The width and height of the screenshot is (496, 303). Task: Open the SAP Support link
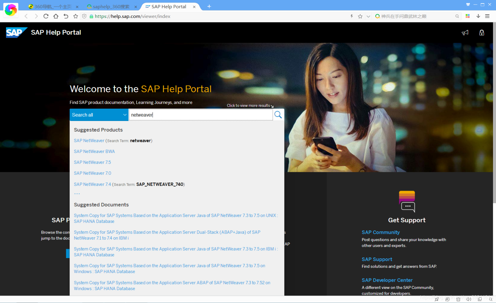(377, 259)
